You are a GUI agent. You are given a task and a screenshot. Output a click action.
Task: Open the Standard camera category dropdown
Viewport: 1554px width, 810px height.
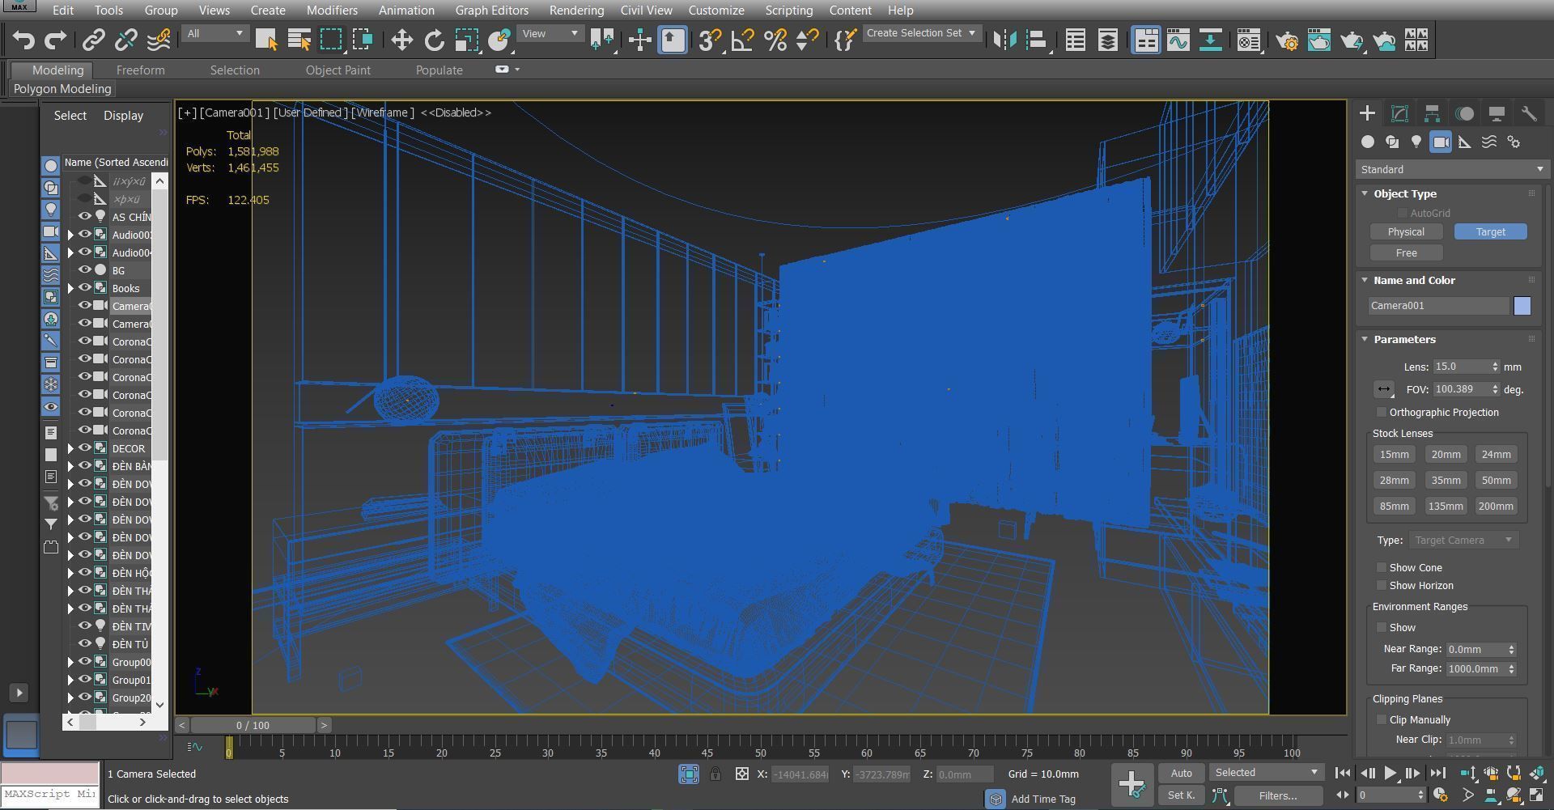tap(1451, 169)
